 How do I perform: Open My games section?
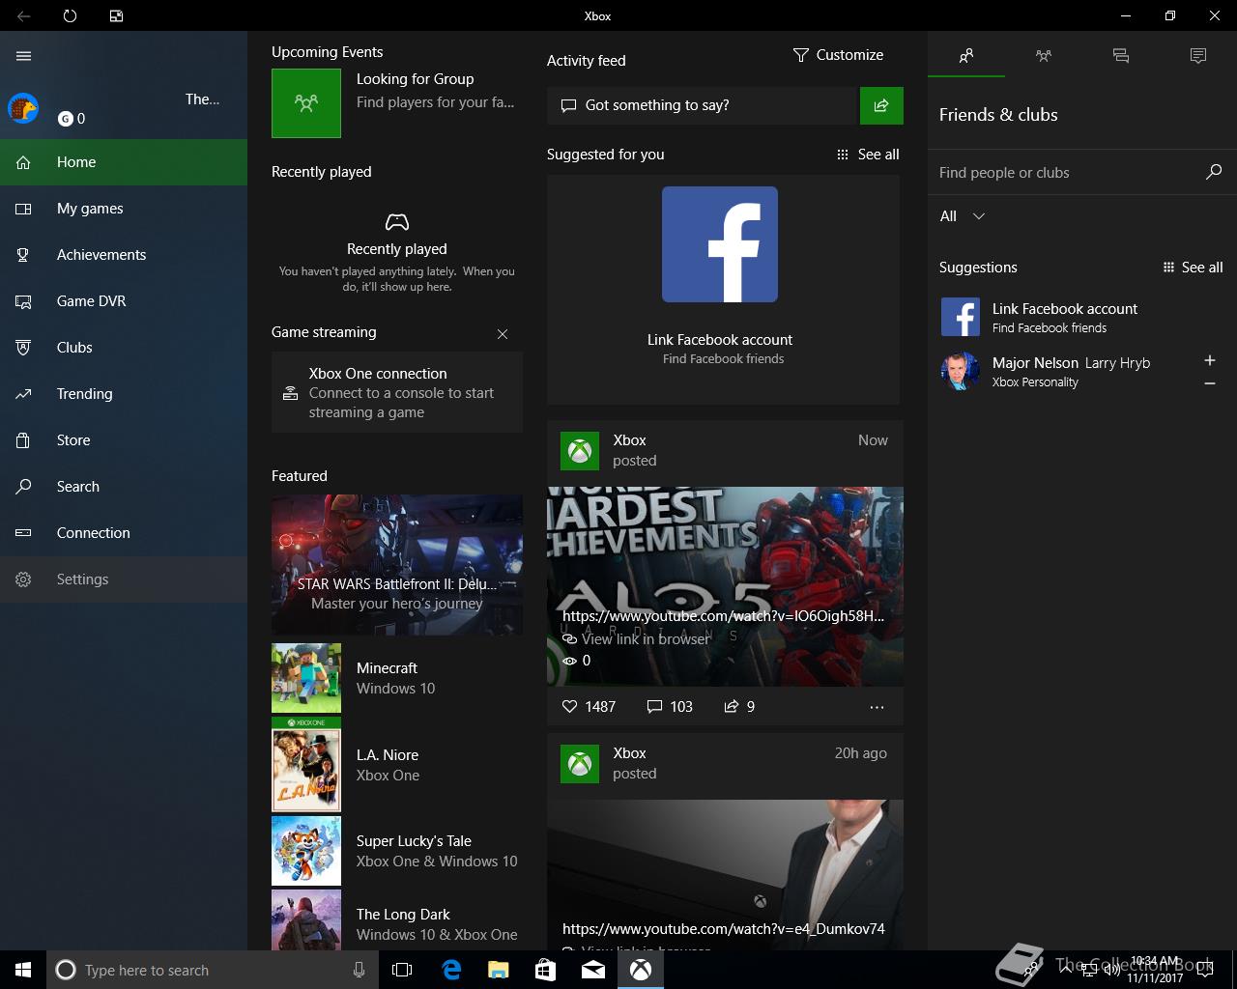[x=124, y=209]
